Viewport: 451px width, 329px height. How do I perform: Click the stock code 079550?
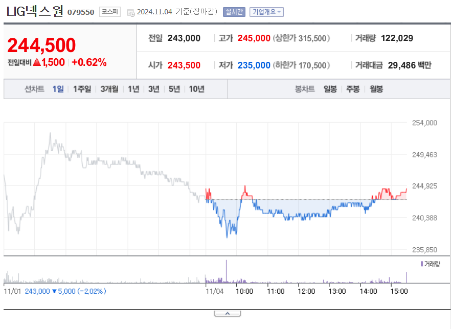pos(81,12)
